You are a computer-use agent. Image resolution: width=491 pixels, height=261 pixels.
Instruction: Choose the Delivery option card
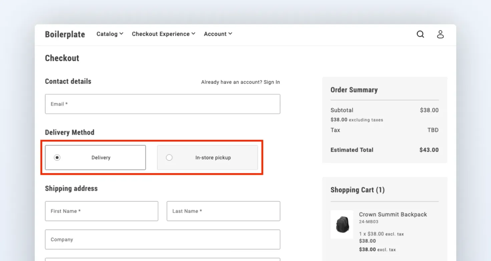(95, 157)
